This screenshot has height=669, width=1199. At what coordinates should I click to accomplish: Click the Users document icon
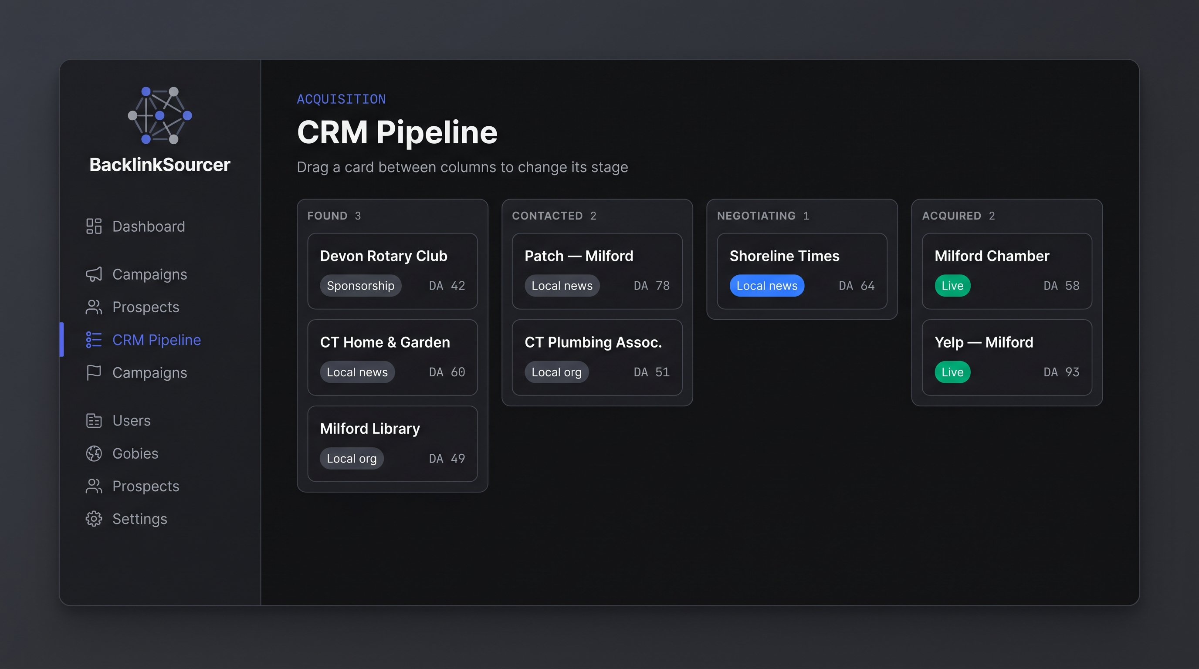pos(94,421)
